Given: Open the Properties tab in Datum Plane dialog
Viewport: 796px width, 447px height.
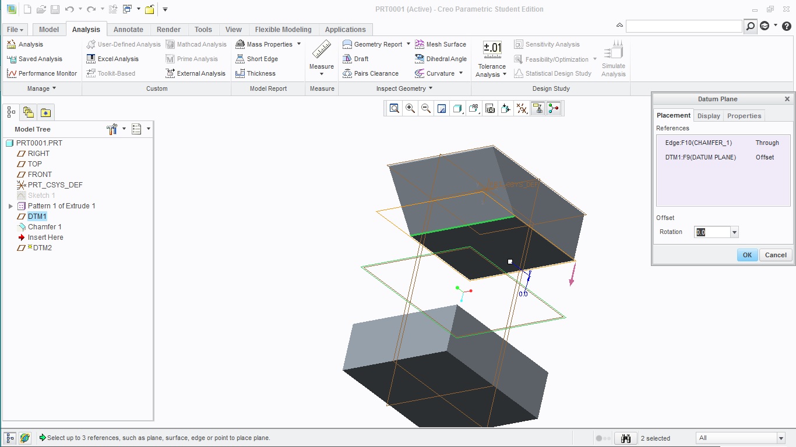Looking at the screenshot, I should (x=744, y=116).
